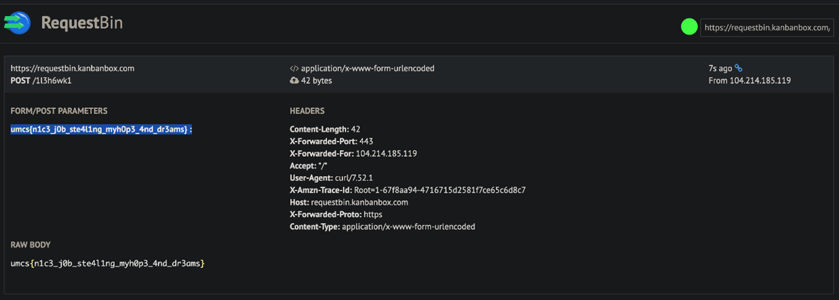This screenshot has width=839, height=300.
Task: Click the code brackets content-type icon
Action: click(x=294, y=69)
